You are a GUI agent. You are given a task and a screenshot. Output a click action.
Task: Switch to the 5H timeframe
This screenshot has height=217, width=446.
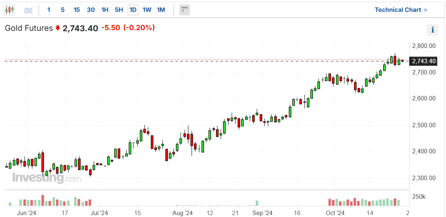click(119, 10)
